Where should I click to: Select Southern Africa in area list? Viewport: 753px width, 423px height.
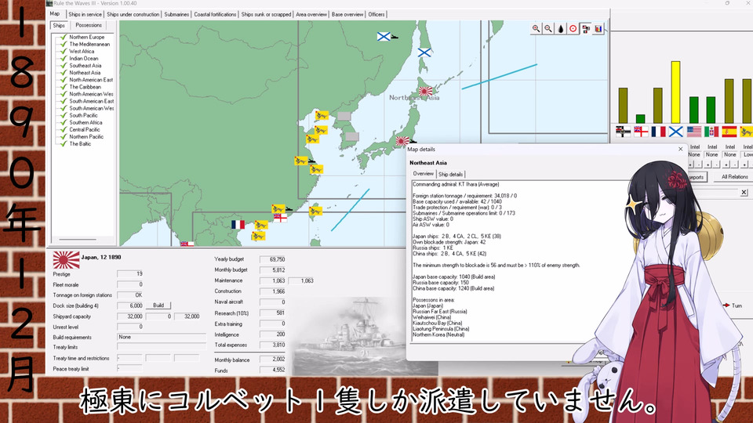(x=85, y=122)
